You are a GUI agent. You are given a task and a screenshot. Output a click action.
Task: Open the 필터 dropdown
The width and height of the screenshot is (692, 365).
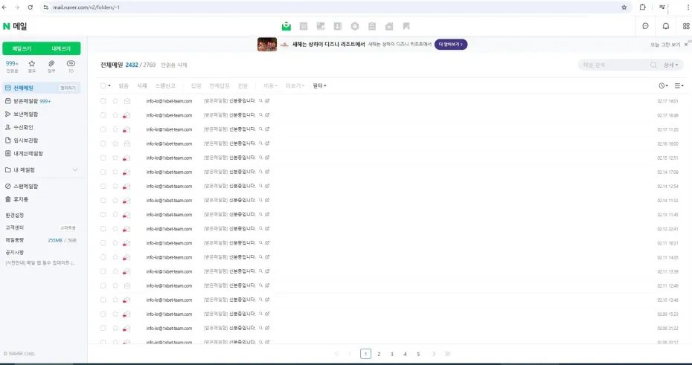[319, 85]
